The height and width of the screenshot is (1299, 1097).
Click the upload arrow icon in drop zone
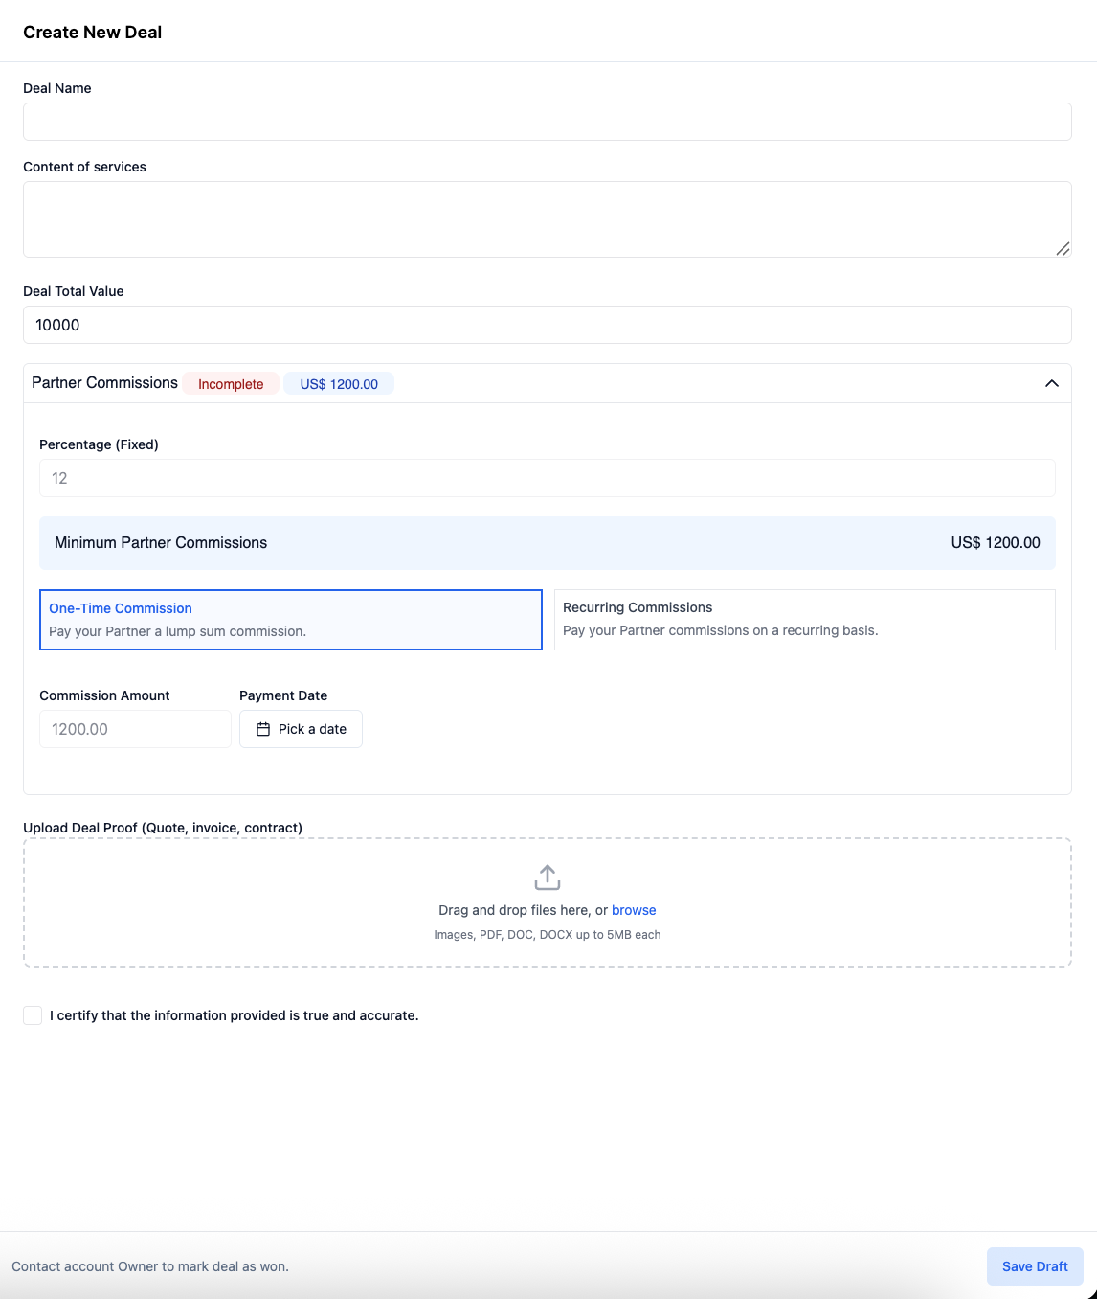[x=548, y=877]
